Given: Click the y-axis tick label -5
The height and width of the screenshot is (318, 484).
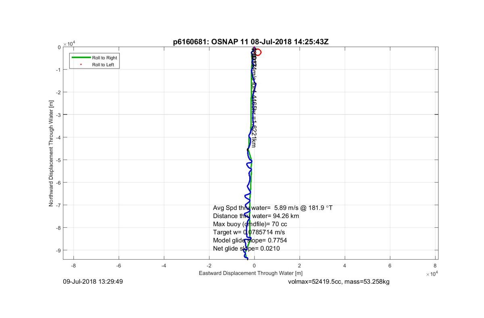Looking at the screenshot, I should pyautogui.click(x=58, y=160).
